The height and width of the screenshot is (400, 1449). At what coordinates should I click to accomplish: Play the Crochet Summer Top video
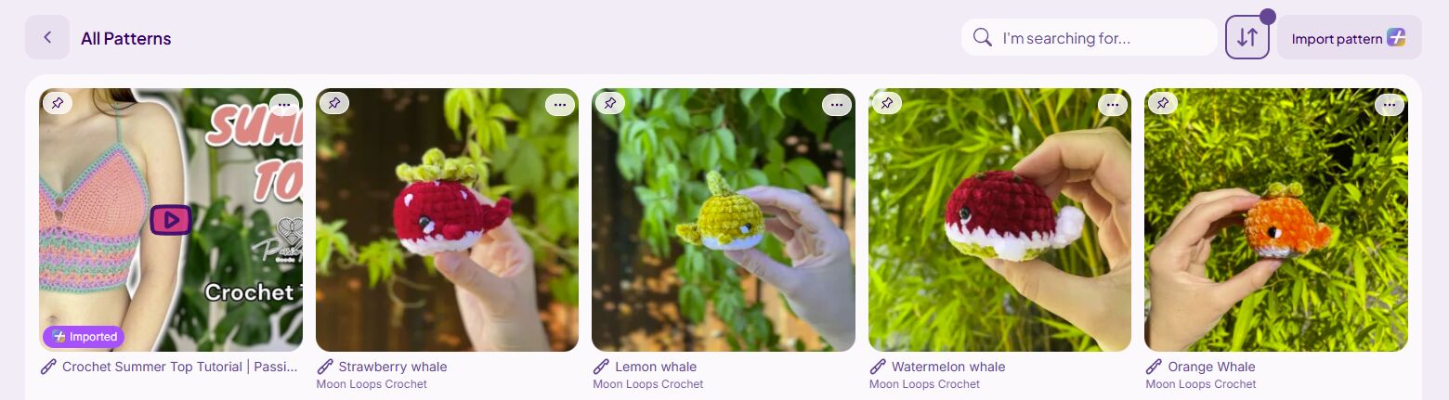coord(171,220)
